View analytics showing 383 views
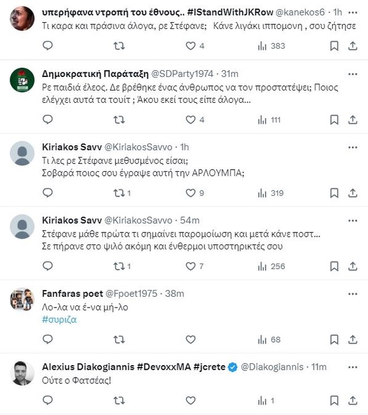 (x=271, y=46)
